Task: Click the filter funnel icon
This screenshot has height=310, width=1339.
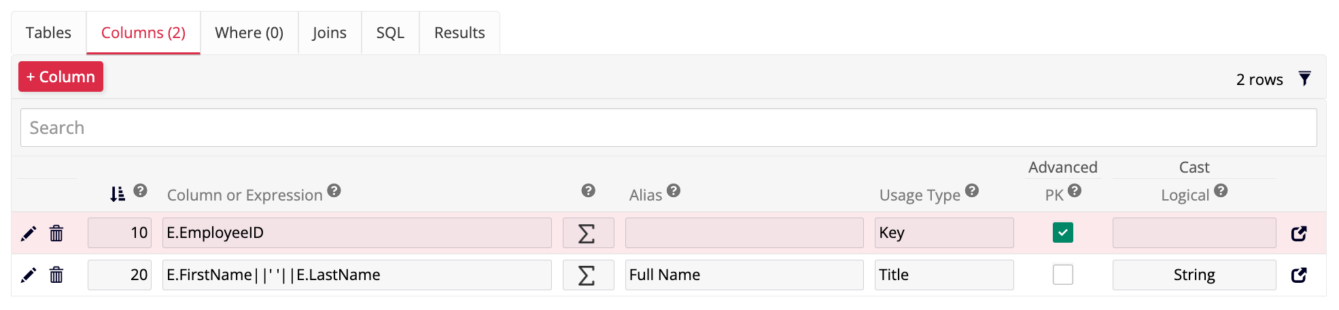Action: pyautogui.click(x=1304, y=79)
